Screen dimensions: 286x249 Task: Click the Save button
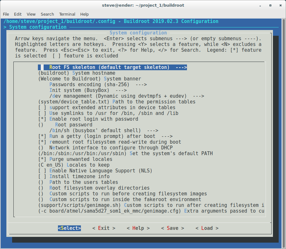tap(172, 228)
